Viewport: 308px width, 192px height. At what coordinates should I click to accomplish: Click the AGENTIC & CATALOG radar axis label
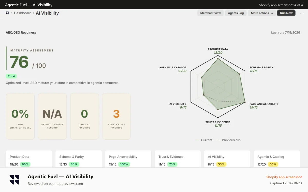[173, 68]
